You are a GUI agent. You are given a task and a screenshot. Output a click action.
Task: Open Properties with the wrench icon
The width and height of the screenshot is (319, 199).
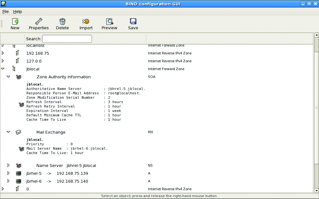tap(39, 22)
